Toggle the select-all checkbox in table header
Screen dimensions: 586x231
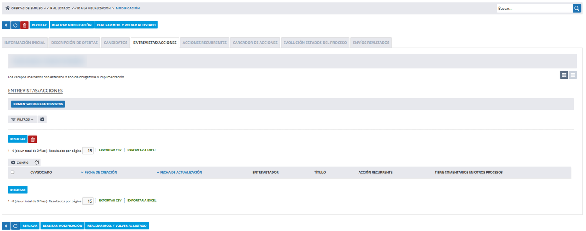pos(13,173)
